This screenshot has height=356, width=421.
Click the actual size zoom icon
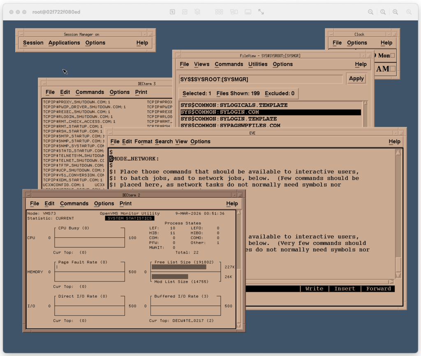pyautogui.click(x=383, y=12)
